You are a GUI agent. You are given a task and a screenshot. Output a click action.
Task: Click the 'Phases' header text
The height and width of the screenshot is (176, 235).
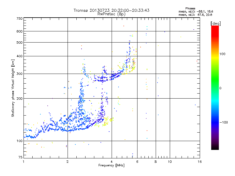pyautogui.click(x=190, y=9)
